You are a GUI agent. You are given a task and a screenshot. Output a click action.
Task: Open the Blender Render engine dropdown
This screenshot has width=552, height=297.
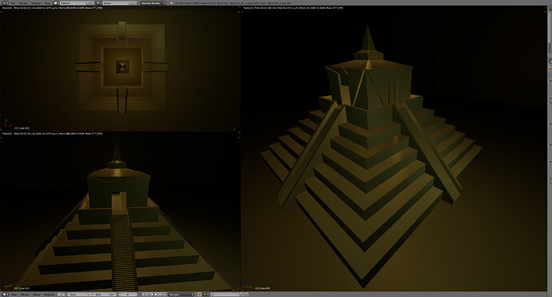(x=153, y=3)
